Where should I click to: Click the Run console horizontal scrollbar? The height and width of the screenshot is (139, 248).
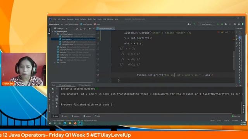tap(146, 113)
